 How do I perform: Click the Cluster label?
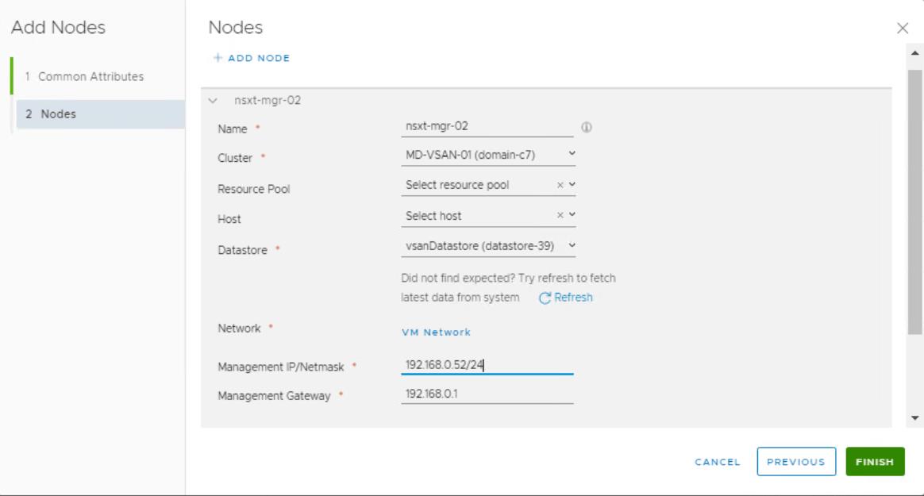pos(234,159)
